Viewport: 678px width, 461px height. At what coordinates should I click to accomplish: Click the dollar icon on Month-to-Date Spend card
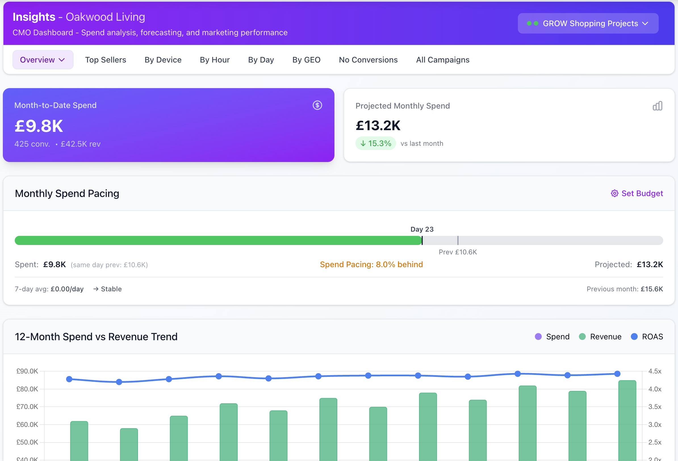(318, 105)
